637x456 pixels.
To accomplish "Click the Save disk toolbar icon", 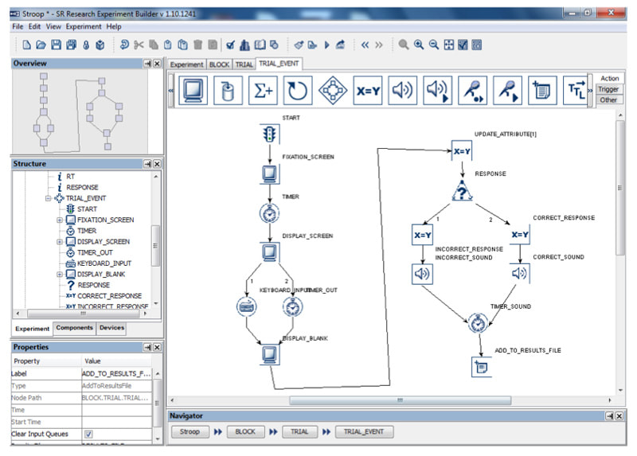I will click(x=56, y=45).
